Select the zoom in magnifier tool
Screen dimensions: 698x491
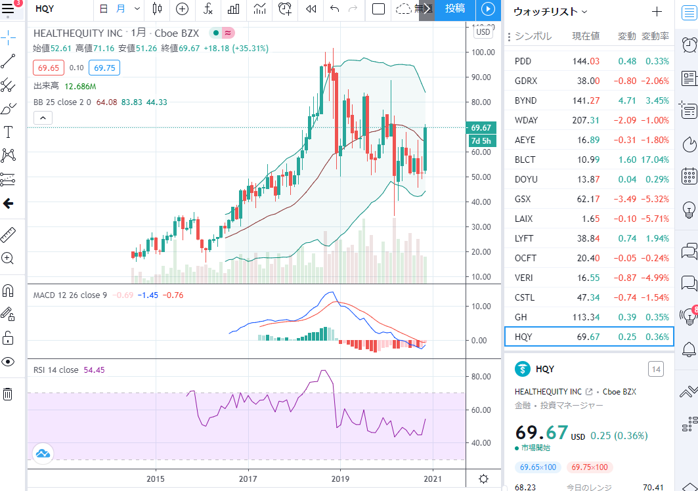coord(8,258)
